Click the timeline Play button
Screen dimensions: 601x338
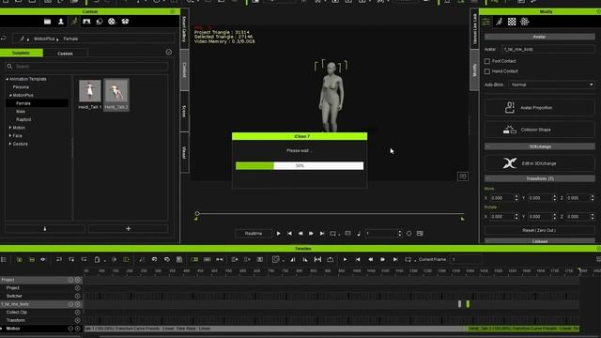[345, 260]
